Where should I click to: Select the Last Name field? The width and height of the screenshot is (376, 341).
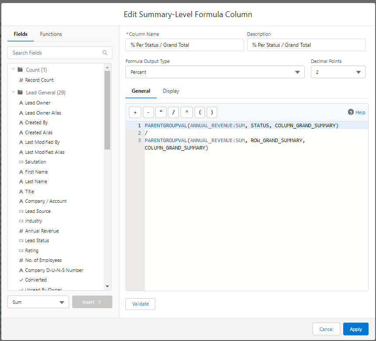point(36,181)
